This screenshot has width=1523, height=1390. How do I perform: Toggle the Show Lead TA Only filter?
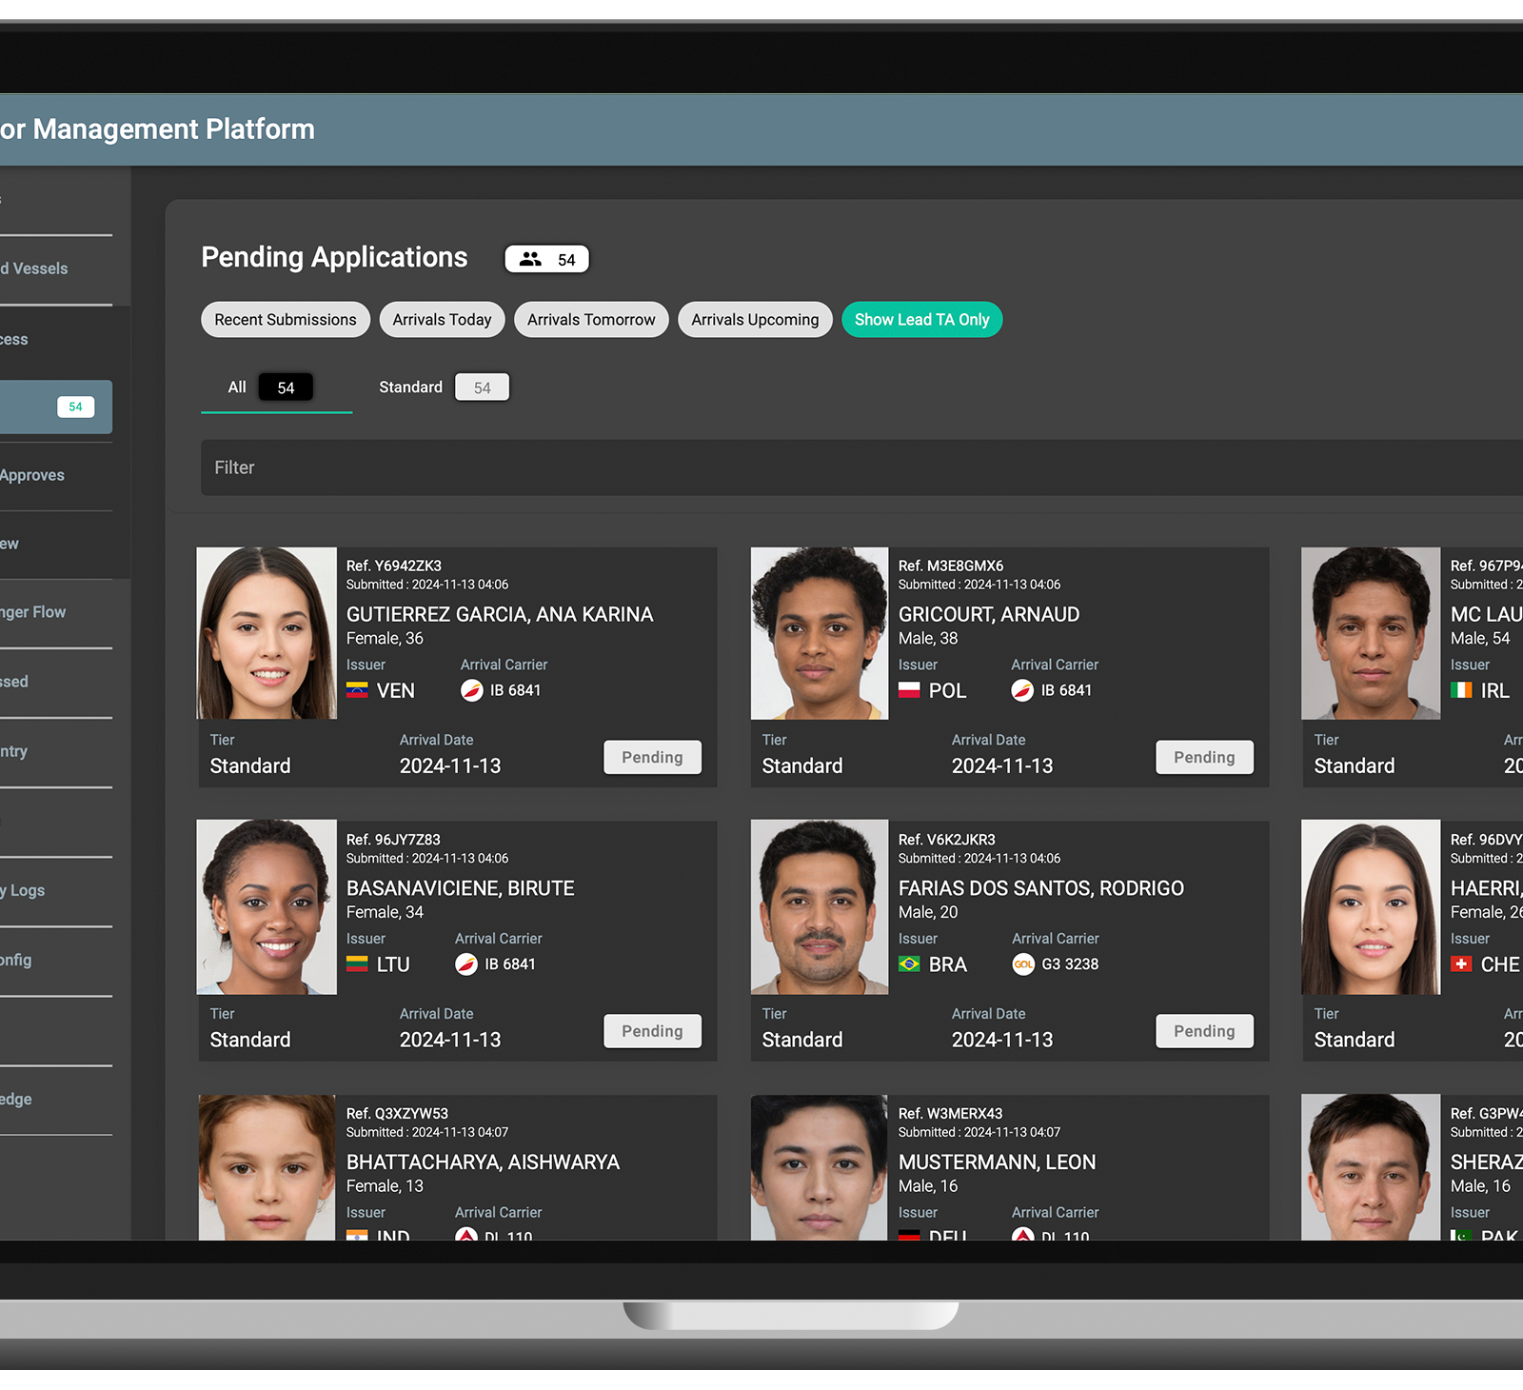(x=921, y=320)
